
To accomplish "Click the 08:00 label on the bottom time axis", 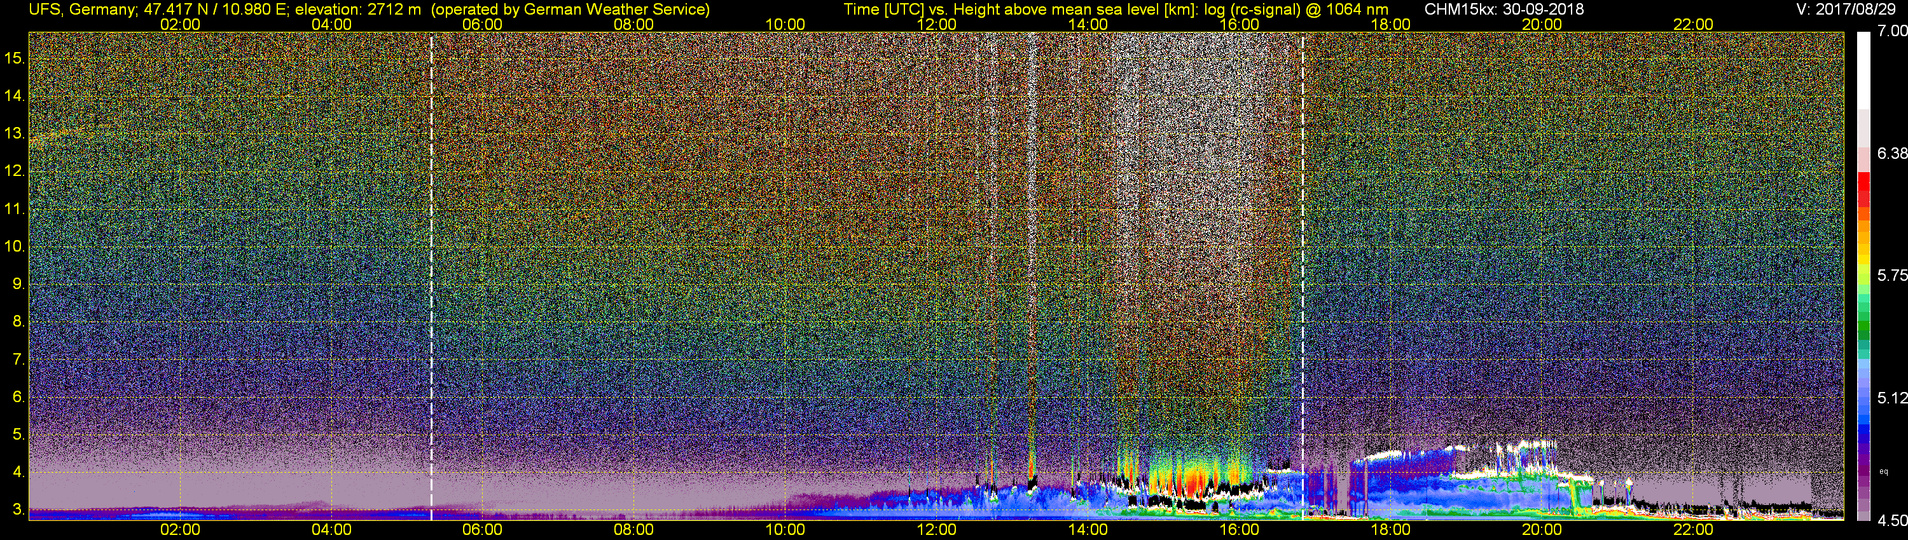I will (634, 530).
